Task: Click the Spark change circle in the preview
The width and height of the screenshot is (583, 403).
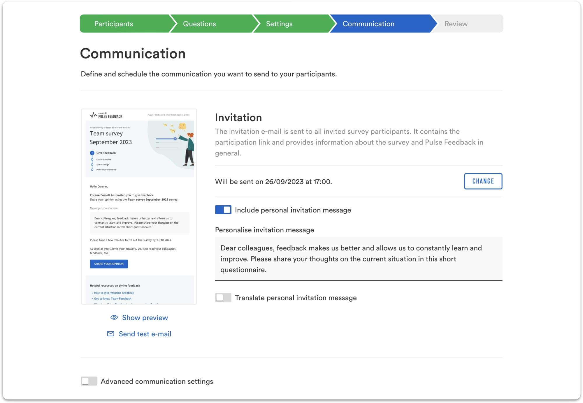Action: point(92,165)
